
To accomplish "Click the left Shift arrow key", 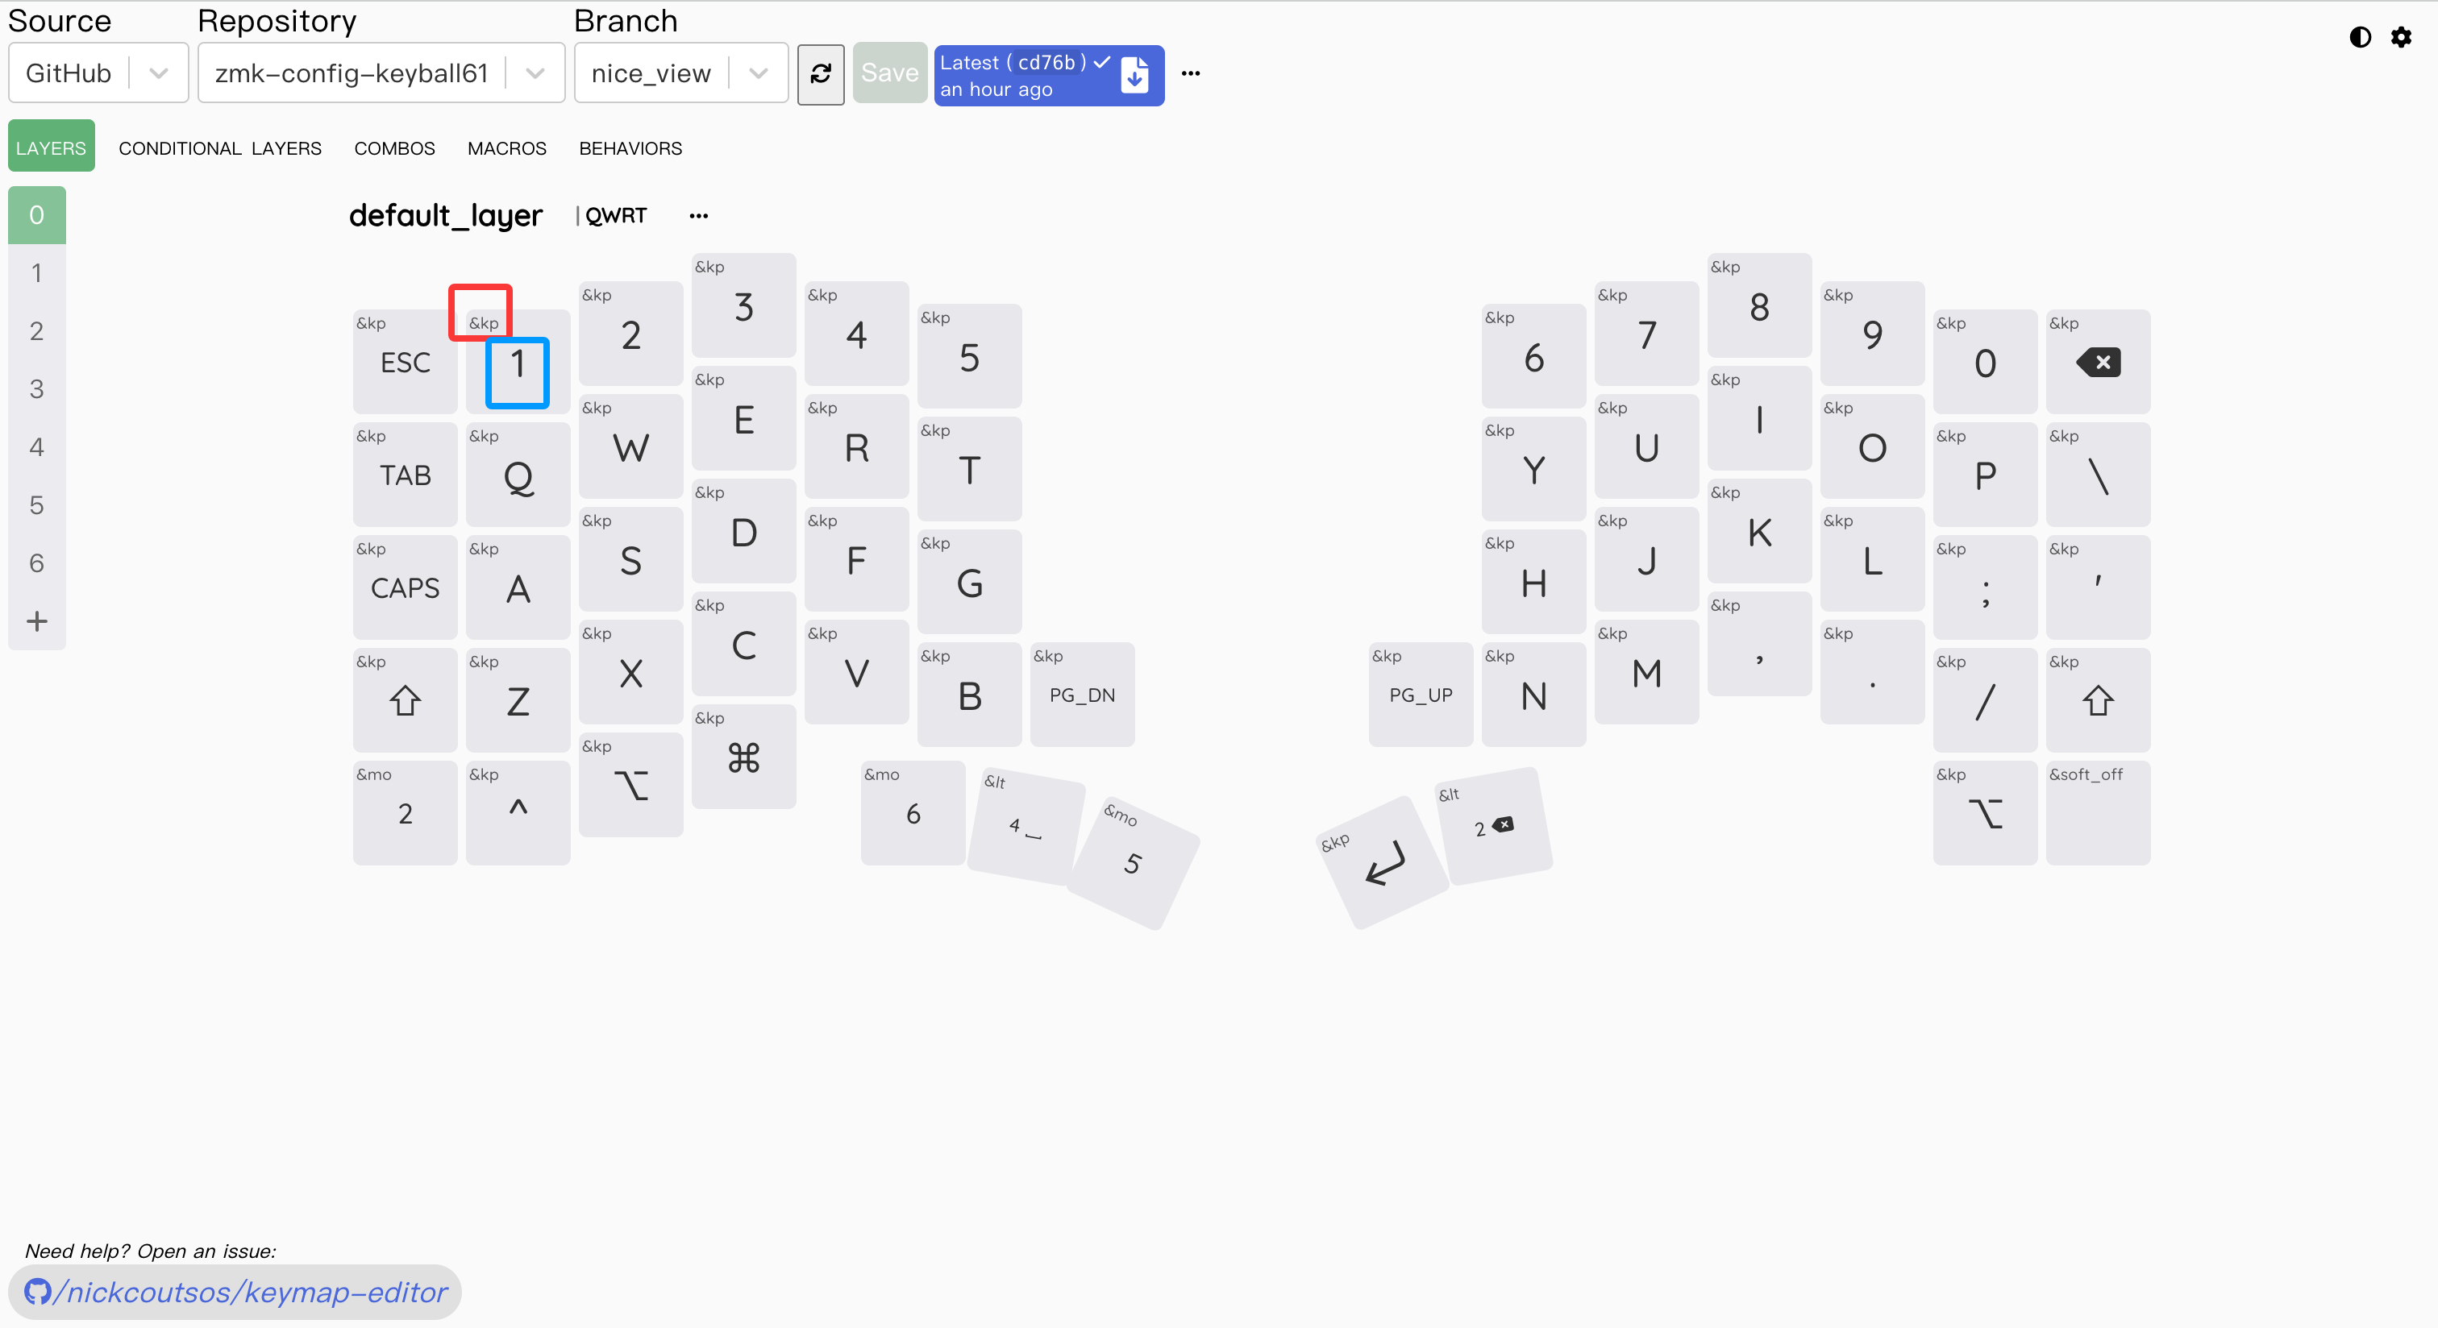I will (x=405, y=701).
